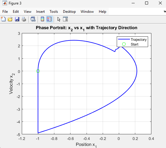This screenshot has width=166, height=148.
Task: Click the y-axis tick label 3
Action: coord(19,34)
